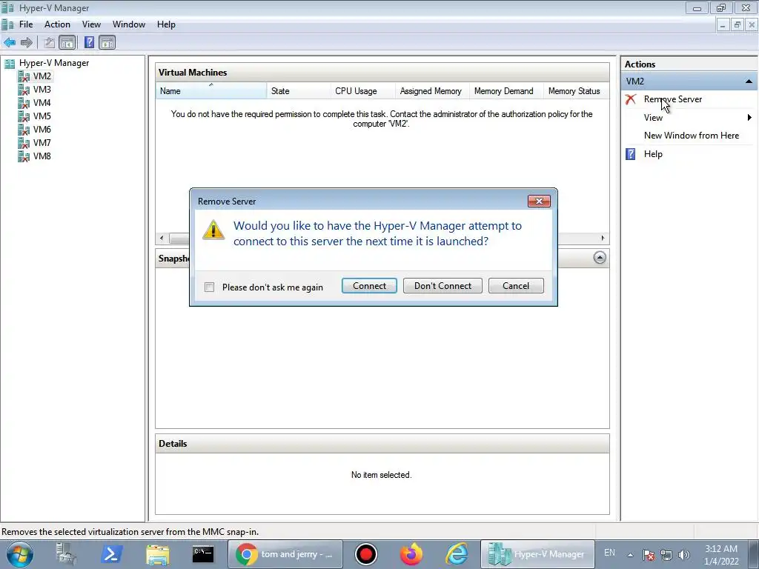Image resolution: width=759 pixels, height=569 pixels.
Task: Check 'Please don't ask me again' box
Action: click(x=210, y=287)
